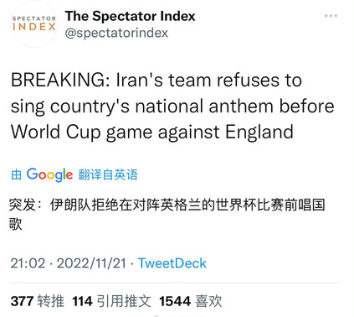This screenshot has width=354, height=317.
Task: Open the tweet's three-dot more options menu
Action: [x=331, y=16]
